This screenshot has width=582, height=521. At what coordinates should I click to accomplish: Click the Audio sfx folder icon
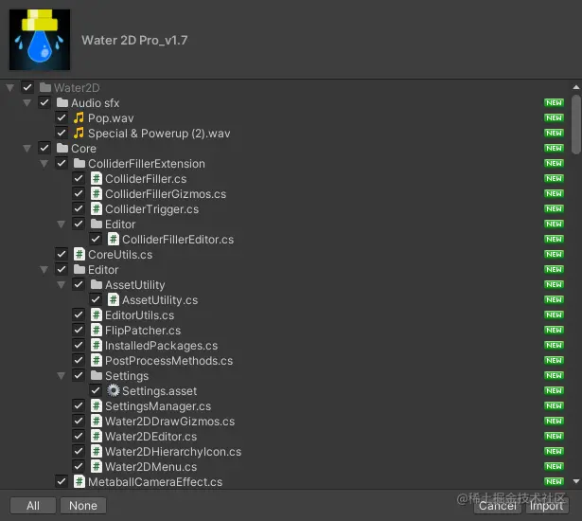62,102
